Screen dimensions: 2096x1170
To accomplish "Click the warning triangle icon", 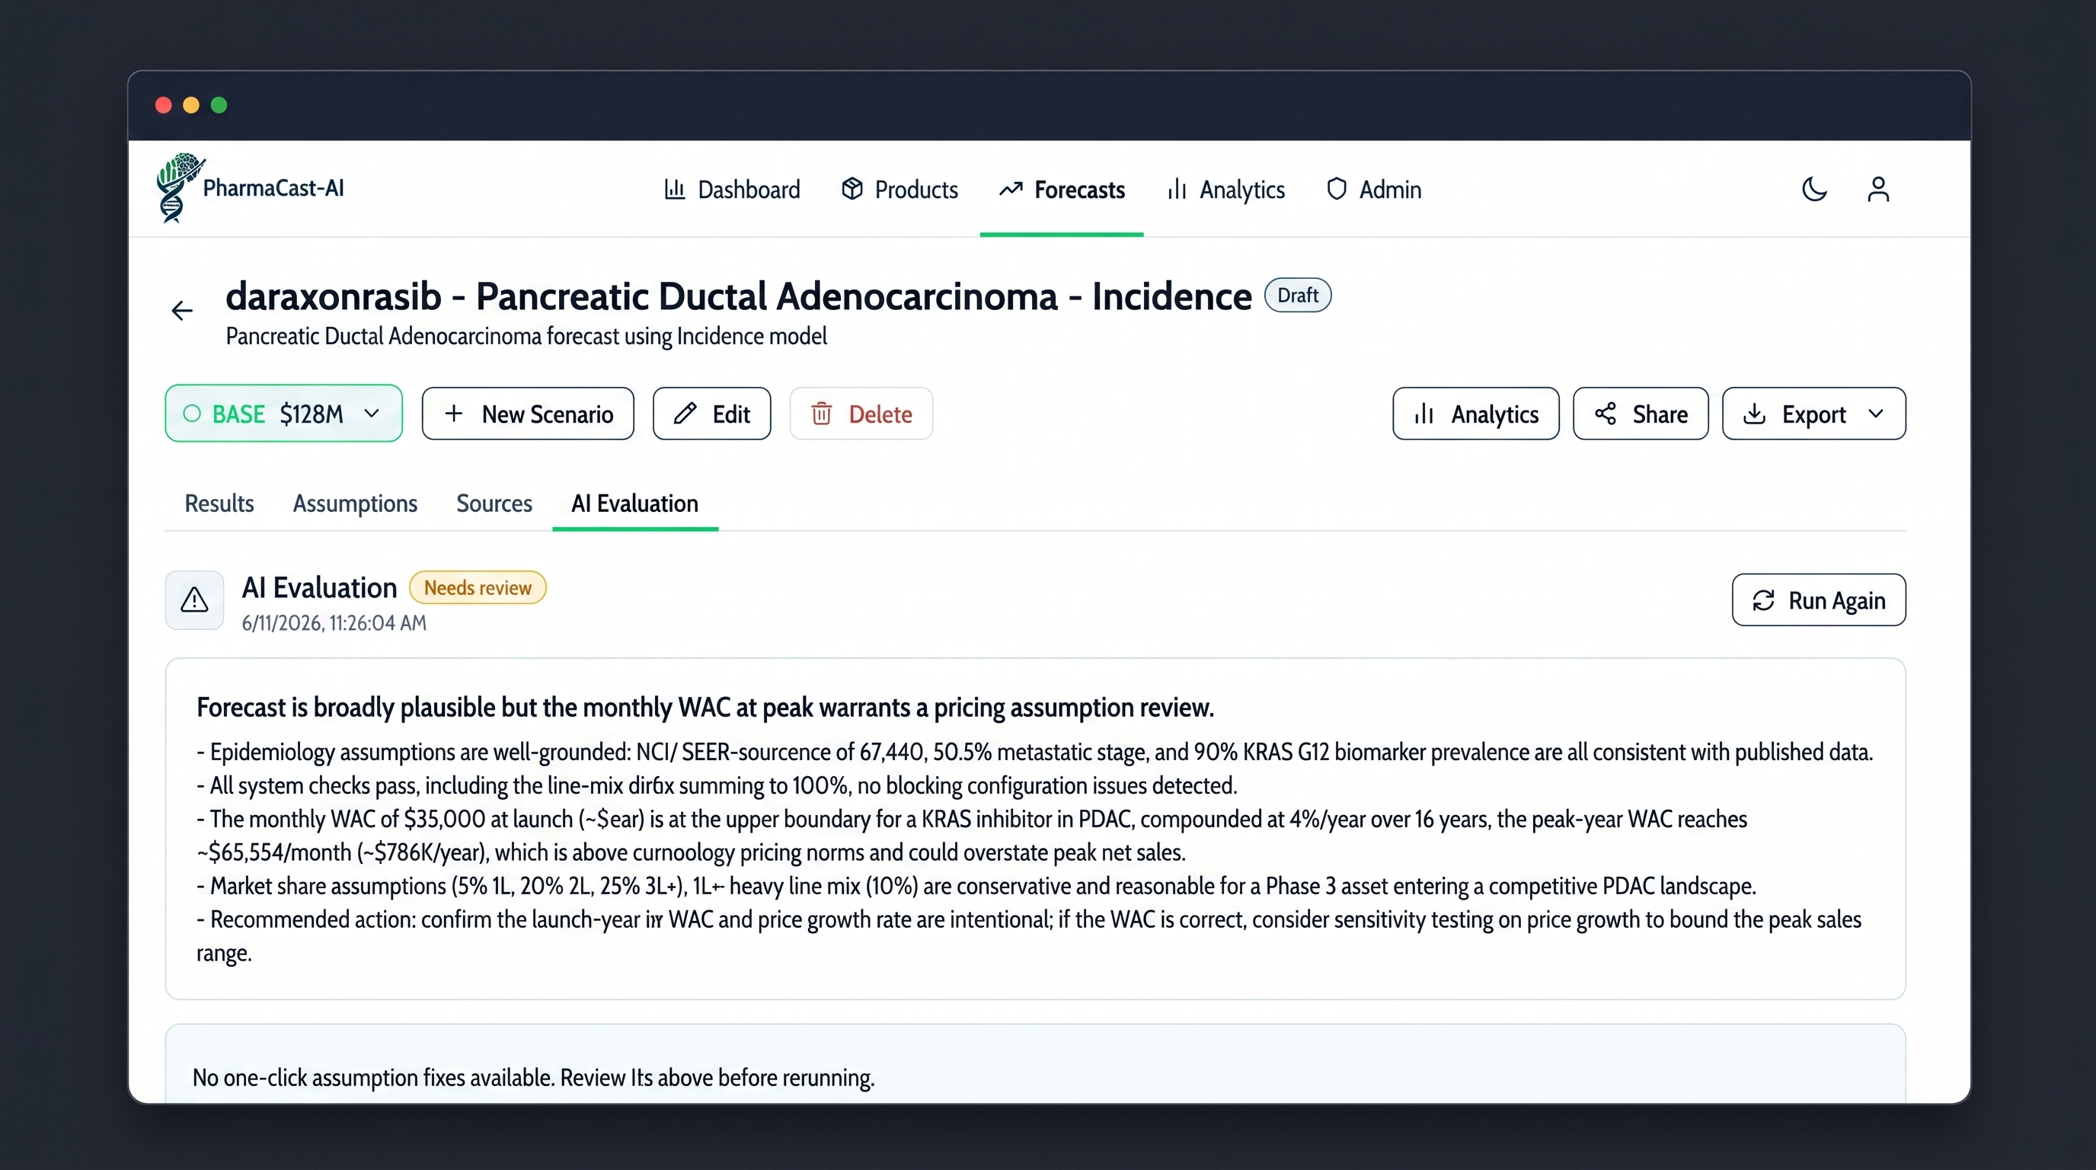I will [194, 599].
